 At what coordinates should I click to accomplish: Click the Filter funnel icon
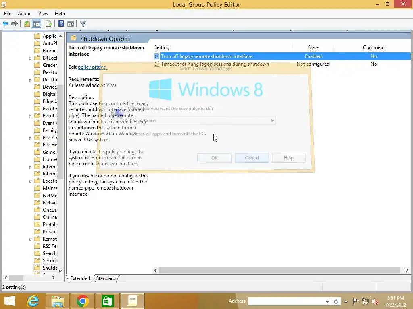pos(83,24)
